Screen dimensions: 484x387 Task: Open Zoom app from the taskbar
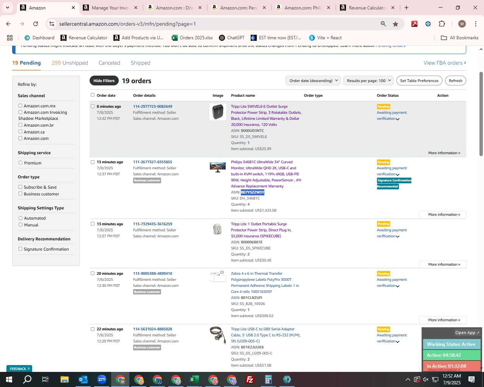click(101, 379)
